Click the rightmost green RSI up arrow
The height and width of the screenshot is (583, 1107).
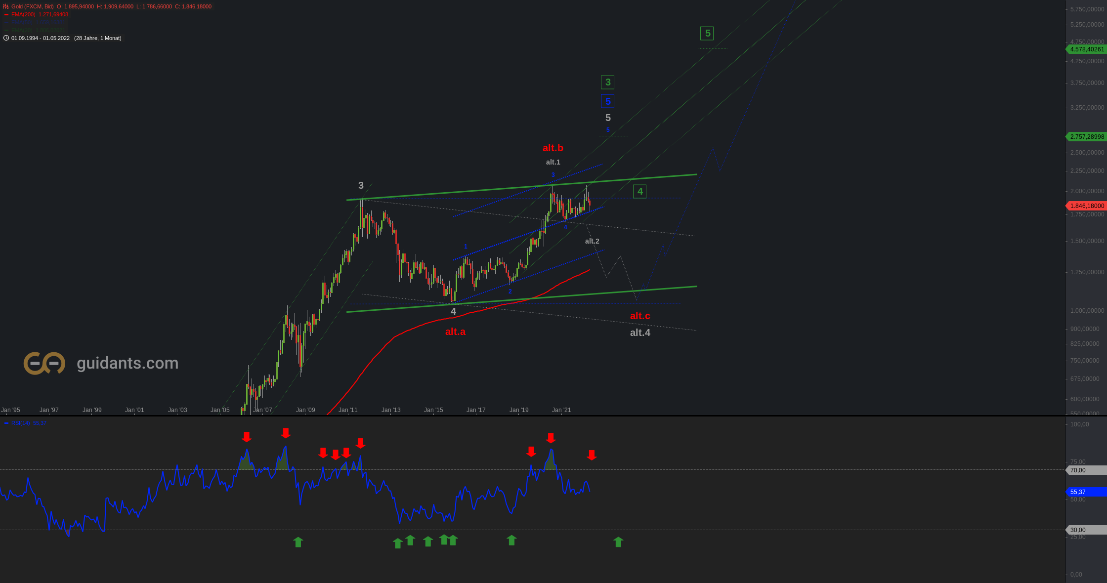618,542
